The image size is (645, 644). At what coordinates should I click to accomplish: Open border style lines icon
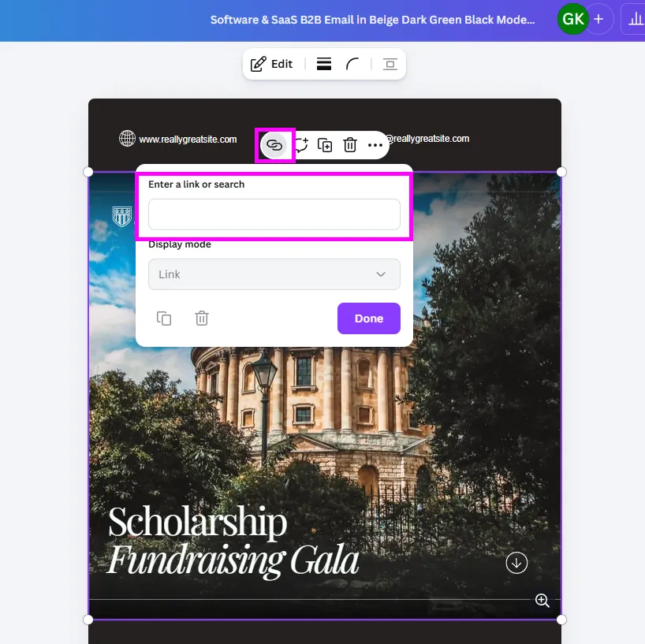(x=324, y=64)
